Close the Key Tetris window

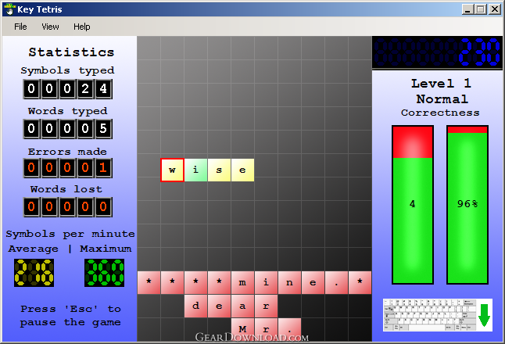(495, 9)
